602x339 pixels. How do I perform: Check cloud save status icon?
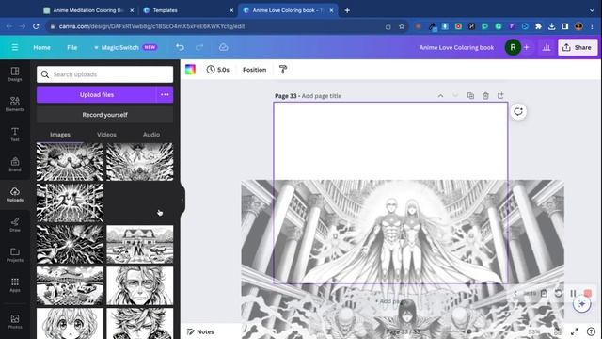click(223, 47)
